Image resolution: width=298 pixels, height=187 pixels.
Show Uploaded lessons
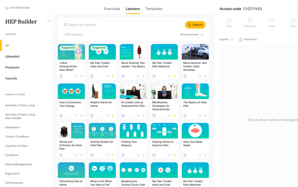pyautogui.click(x=12, y=56)
